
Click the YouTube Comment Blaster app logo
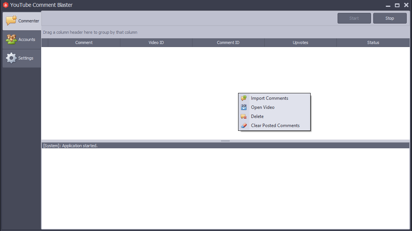[x=6, y=5]
